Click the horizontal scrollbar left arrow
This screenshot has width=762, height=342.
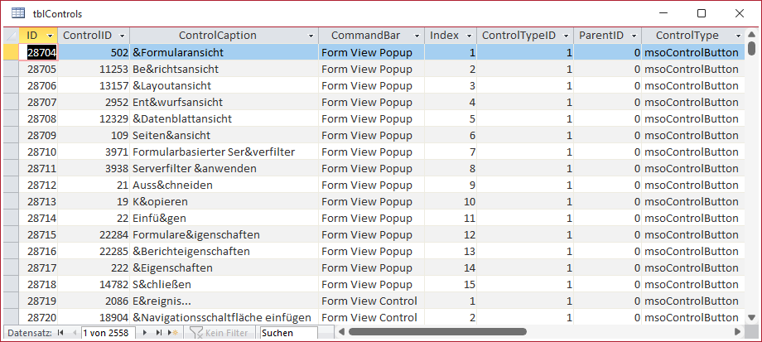pos(341,333)
